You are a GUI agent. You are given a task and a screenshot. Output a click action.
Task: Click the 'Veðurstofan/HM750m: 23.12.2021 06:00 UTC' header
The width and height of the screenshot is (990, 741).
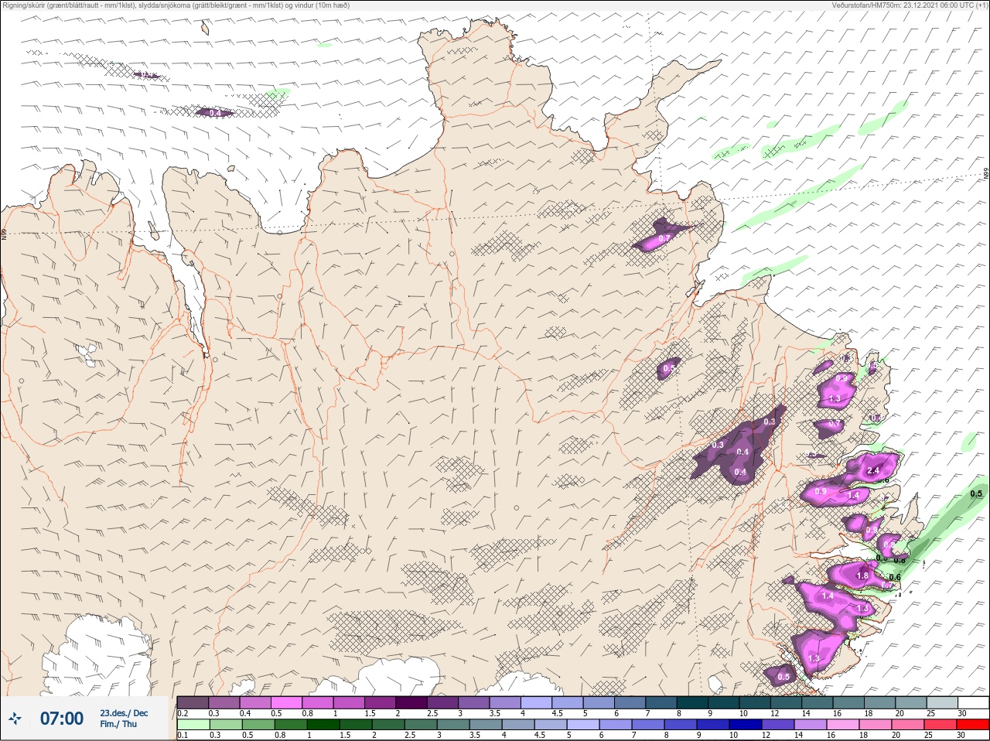click(x=910, y=5)
